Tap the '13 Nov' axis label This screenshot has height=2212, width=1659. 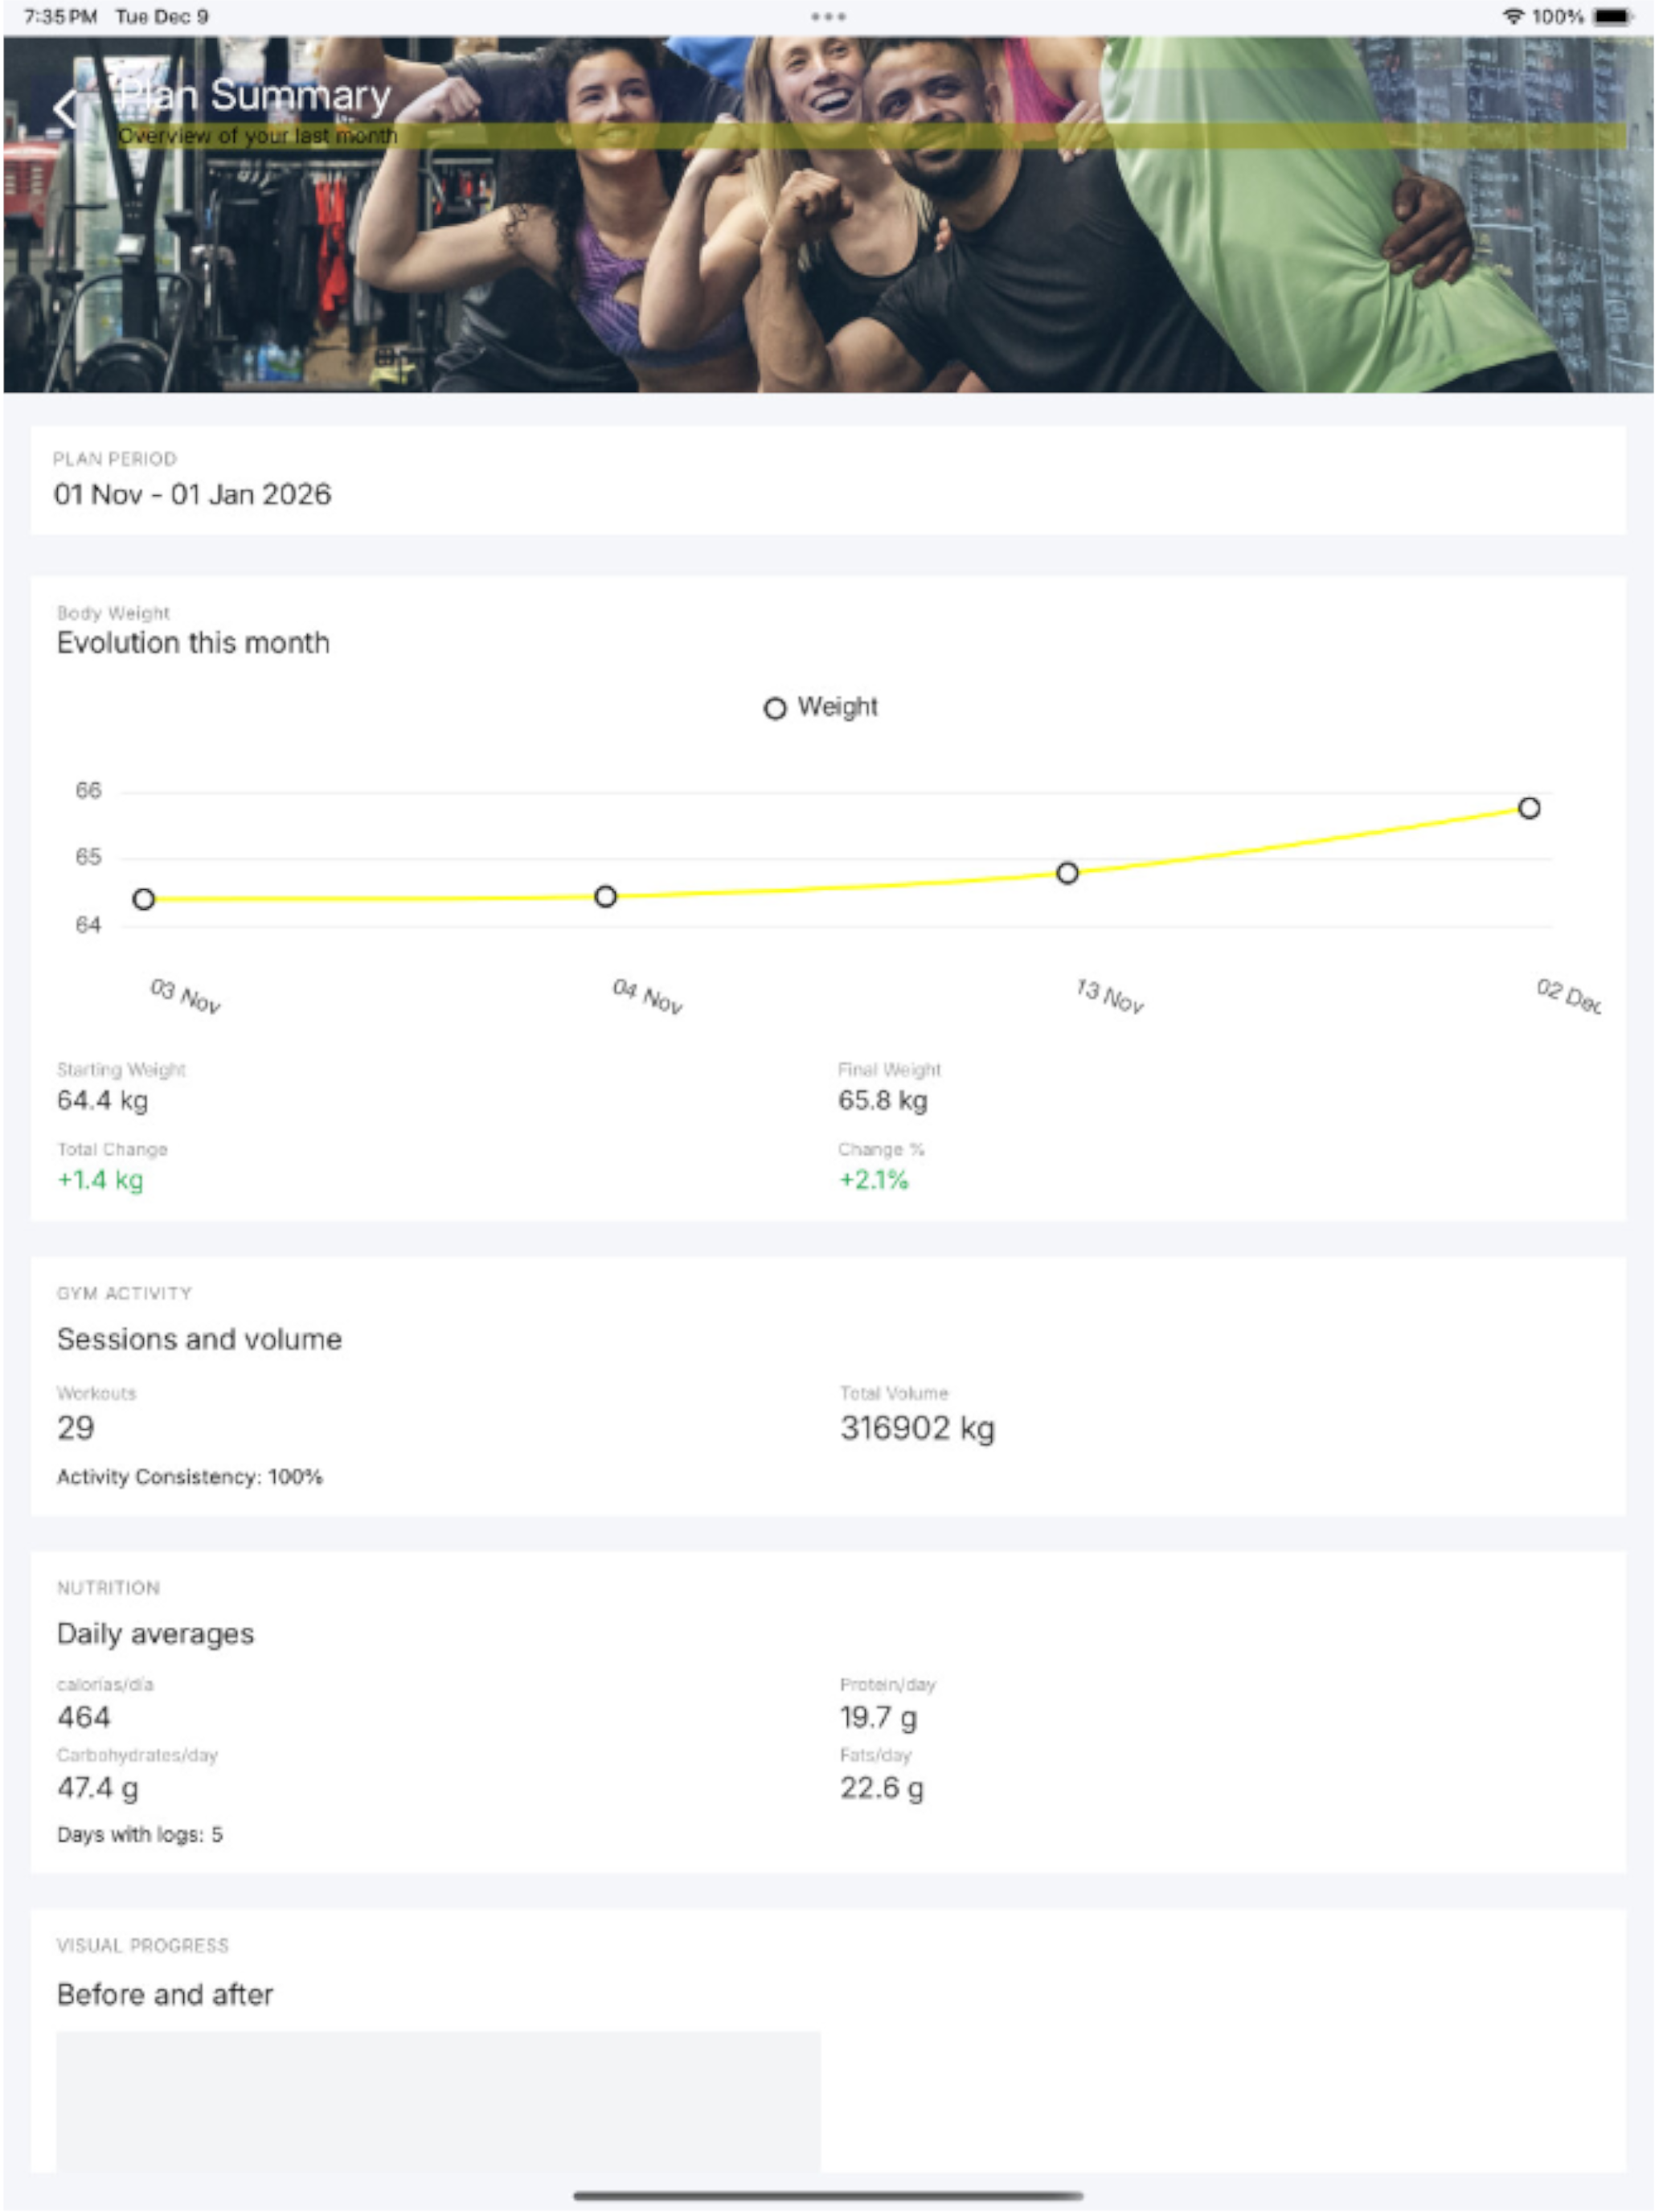pos(1111,996)
